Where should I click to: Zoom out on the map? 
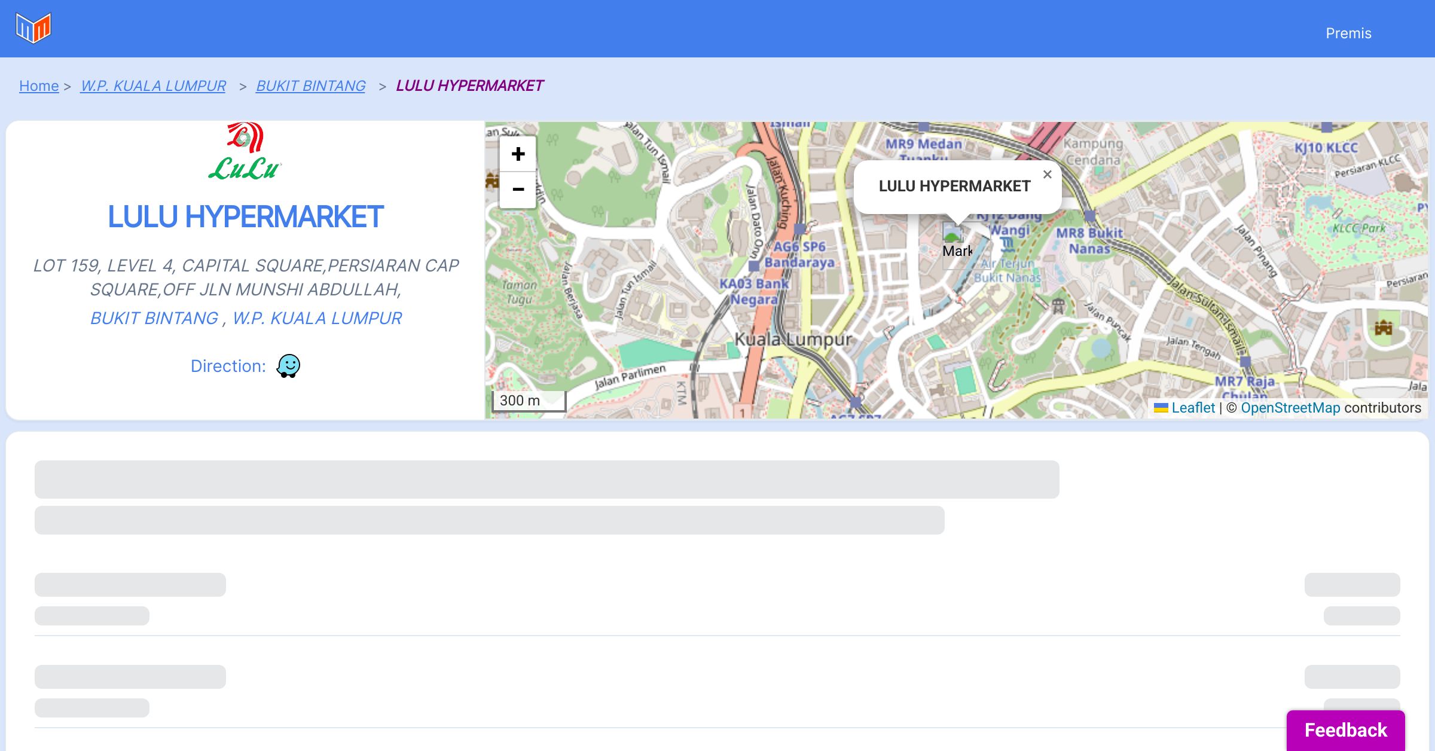(x=518, y=190)
